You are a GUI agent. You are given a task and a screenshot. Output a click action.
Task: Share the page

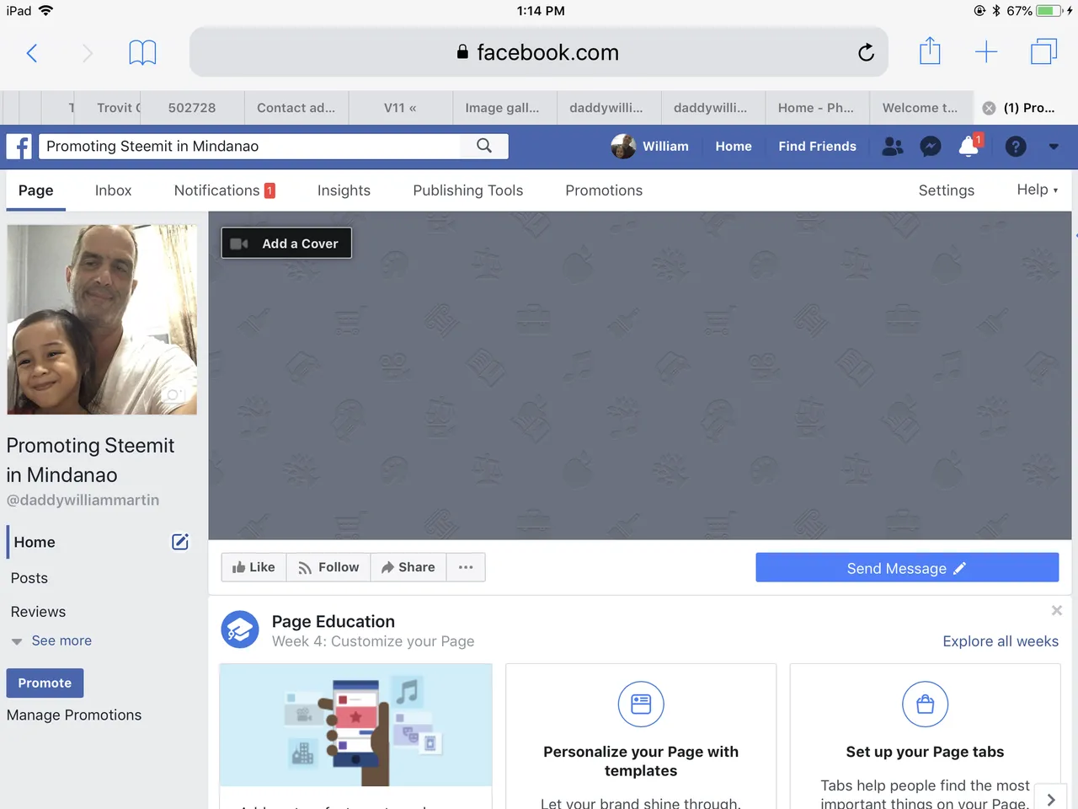[408, 567]
